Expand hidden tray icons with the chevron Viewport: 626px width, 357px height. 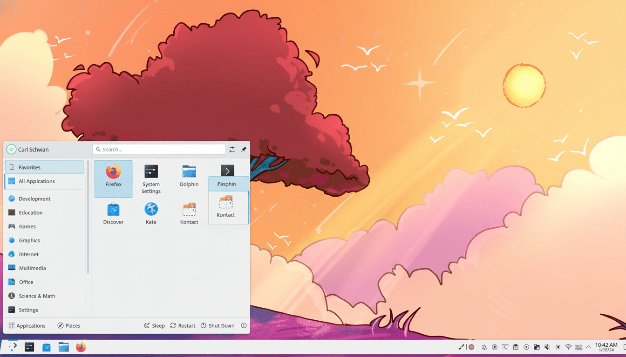tap(588, 347)
